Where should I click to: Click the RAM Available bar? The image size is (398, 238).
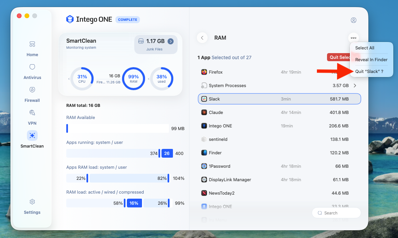(117, 128)
